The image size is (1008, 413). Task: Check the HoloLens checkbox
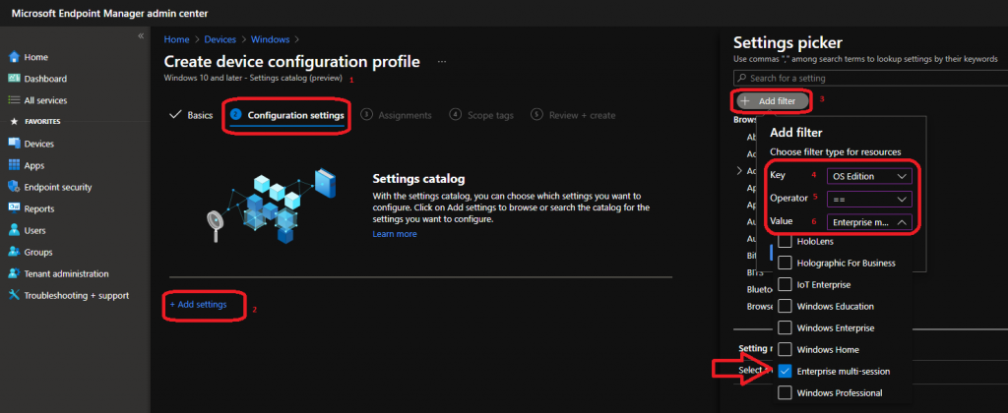click(785, 241)
